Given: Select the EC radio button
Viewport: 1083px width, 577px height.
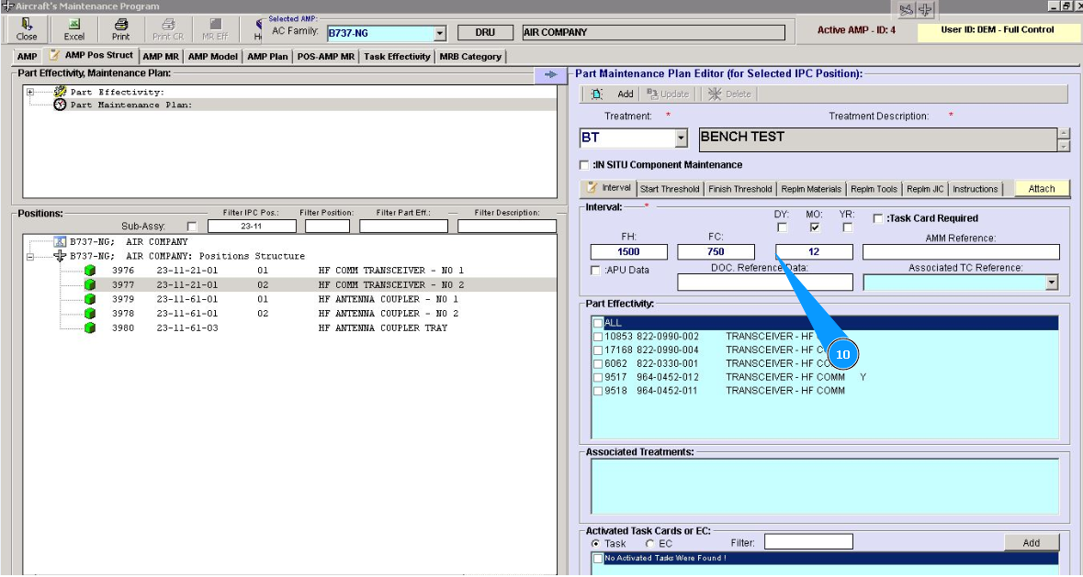Looking at the screenshot, I should click(x=649, y=543).
